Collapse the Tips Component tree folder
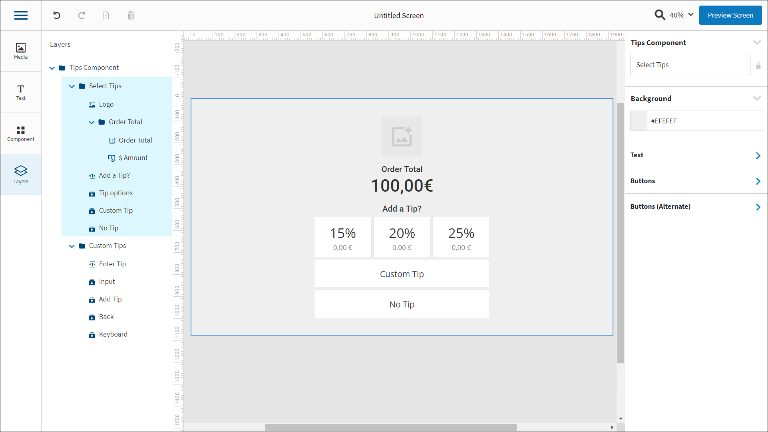The width and height of the screenshot is (768, 432). tap(52, 68)
